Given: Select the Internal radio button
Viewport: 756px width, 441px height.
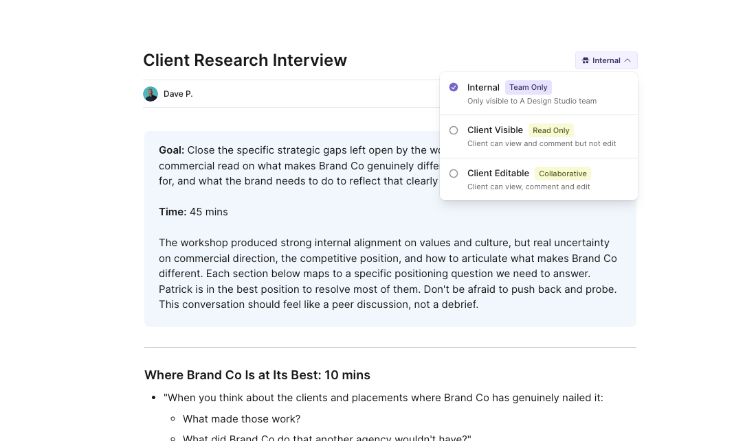Looking at the screenshot, I should [x=454, y=87].
